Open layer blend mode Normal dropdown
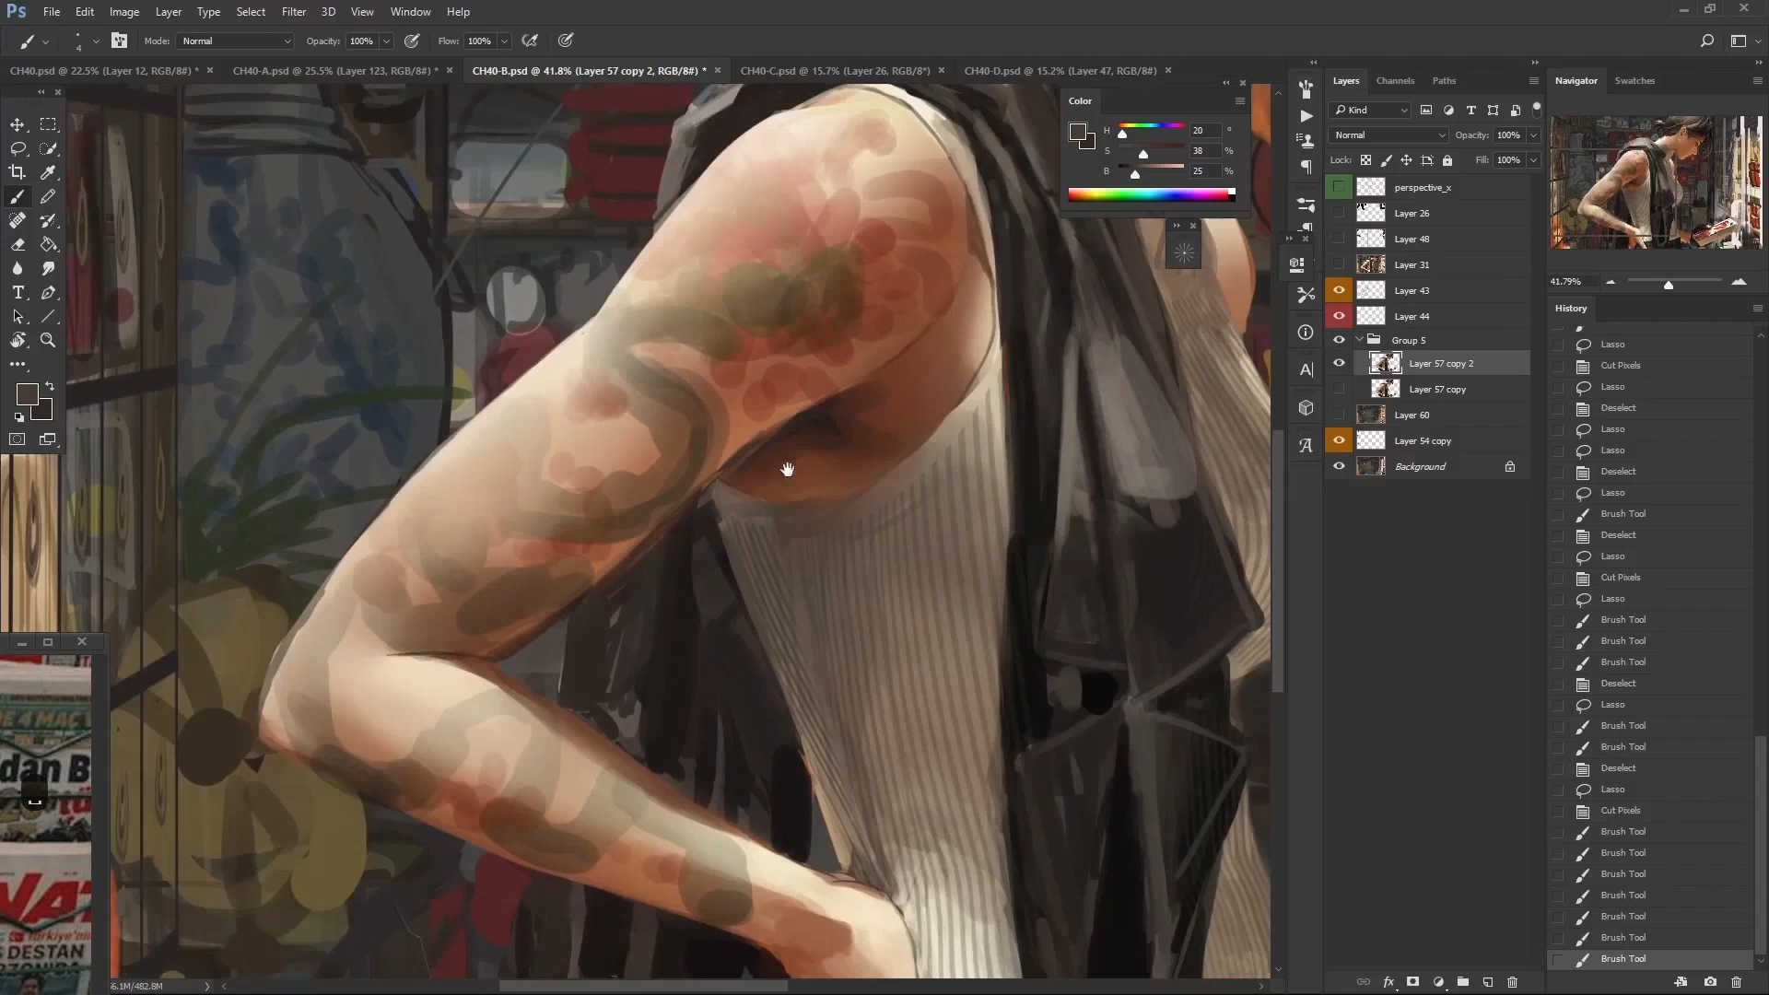The height and width of the screenshot is (995, 1769). tap(1388, 135)
